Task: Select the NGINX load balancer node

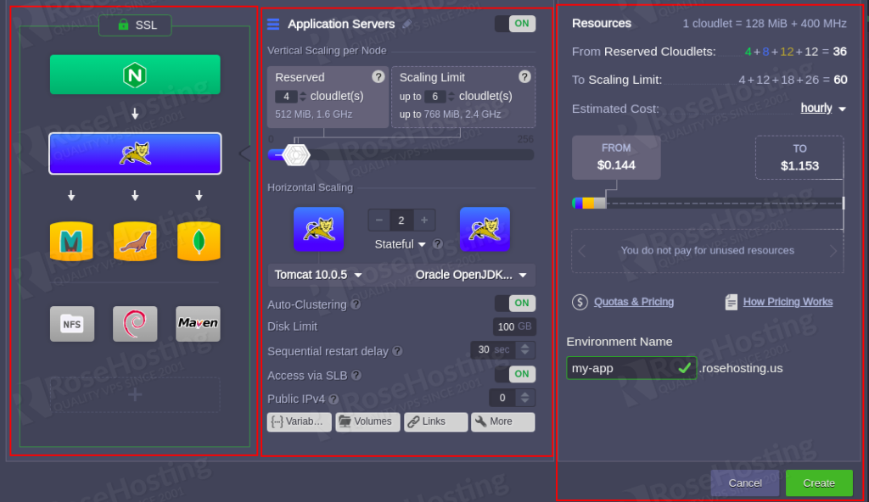Action: click(x=135, y=75)
